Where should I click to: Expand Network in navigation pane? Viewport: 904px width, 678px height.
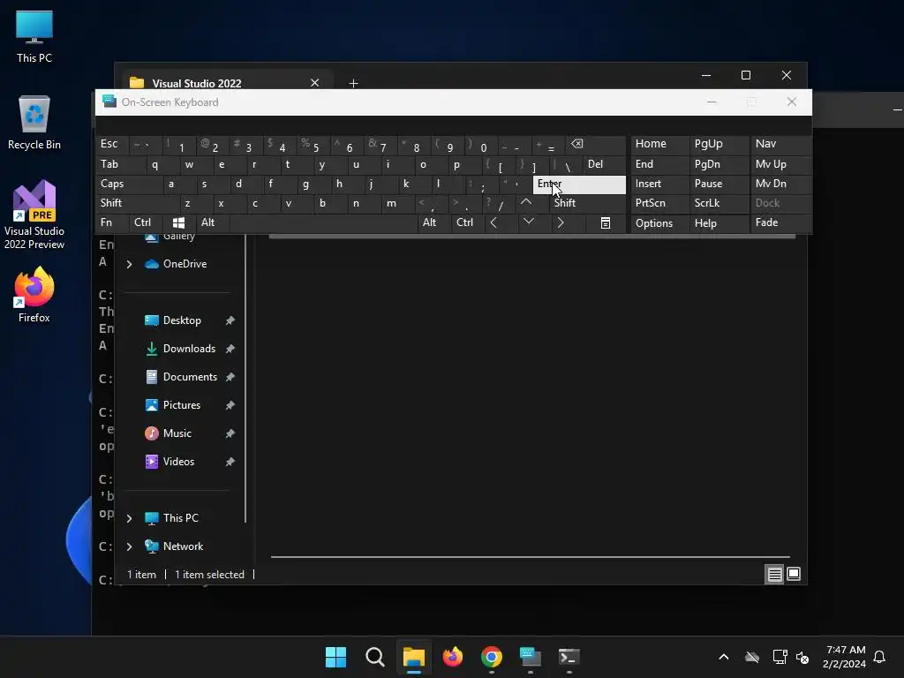point(129,546)
